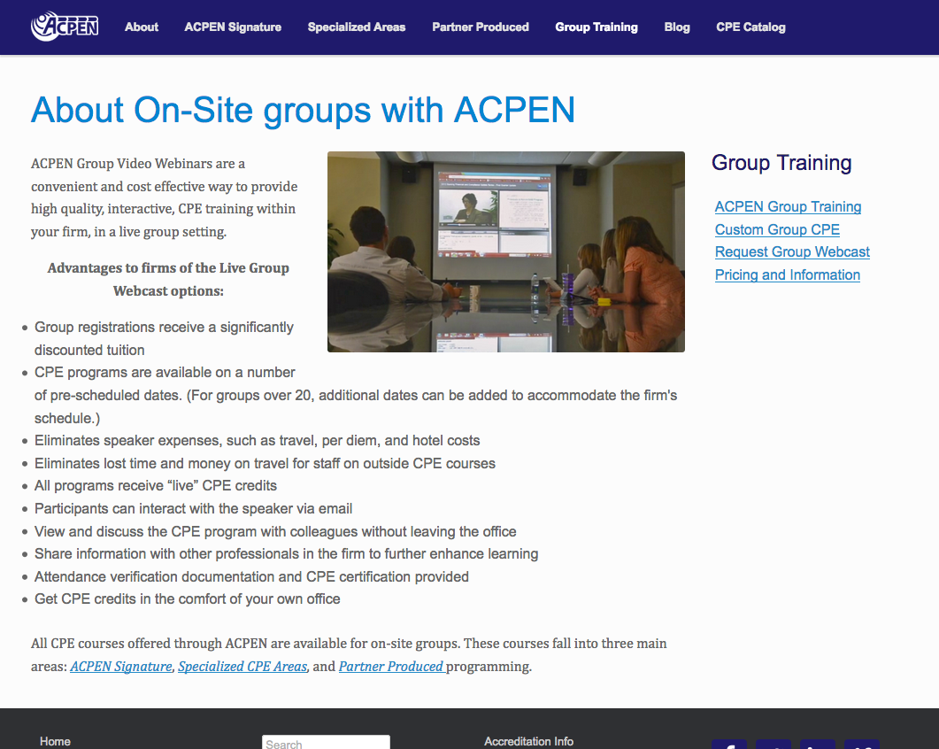
Task: Follow the Specialized CPE Areas inline link
Action: 242,666
